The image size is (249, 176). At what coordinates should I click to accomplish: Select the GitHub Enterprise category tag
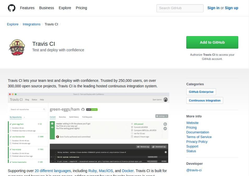(201, 92)
